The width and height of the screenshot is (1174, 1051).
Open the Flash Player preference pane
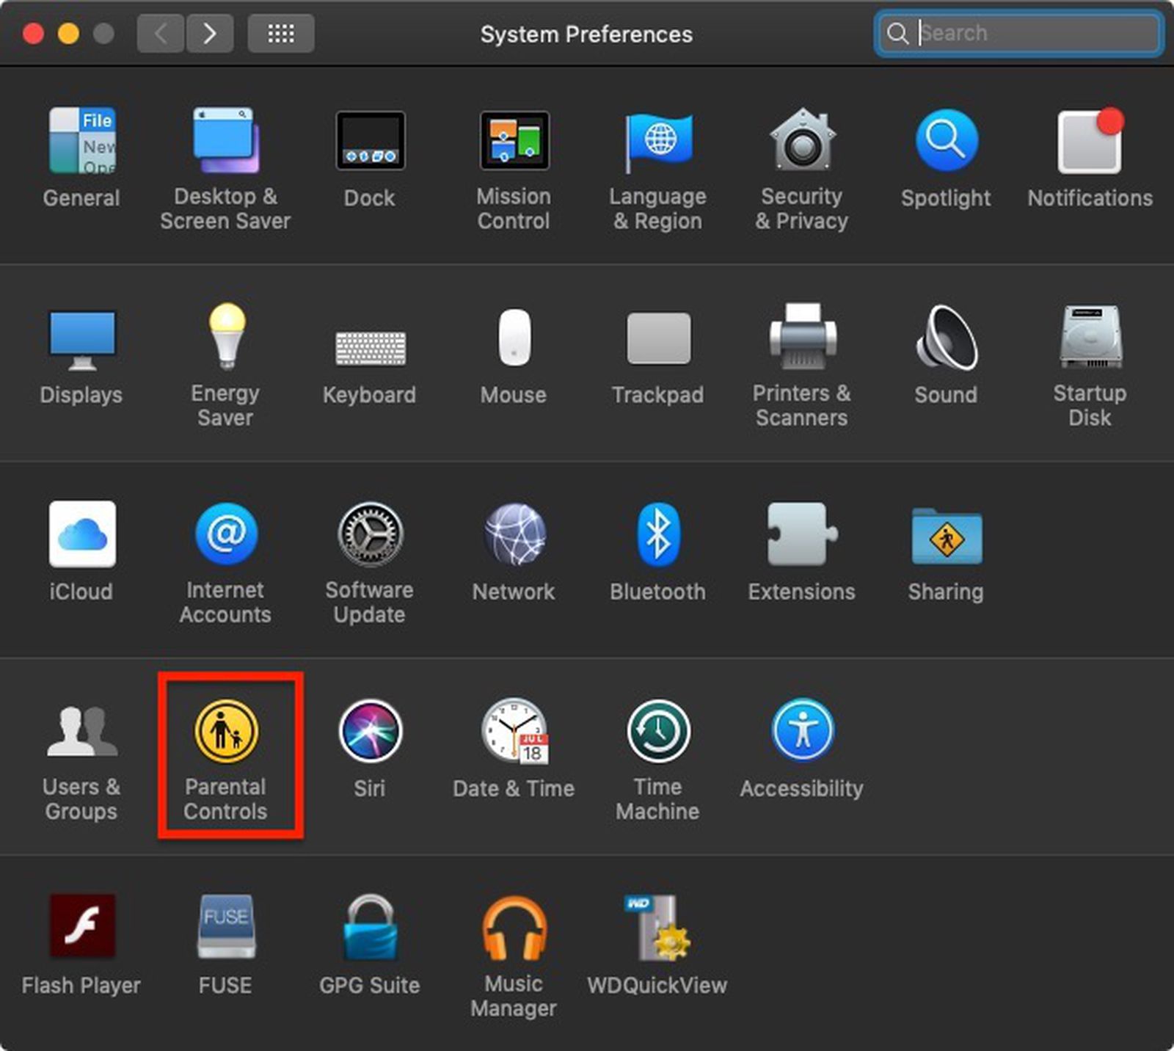click(x=81, y=928)
